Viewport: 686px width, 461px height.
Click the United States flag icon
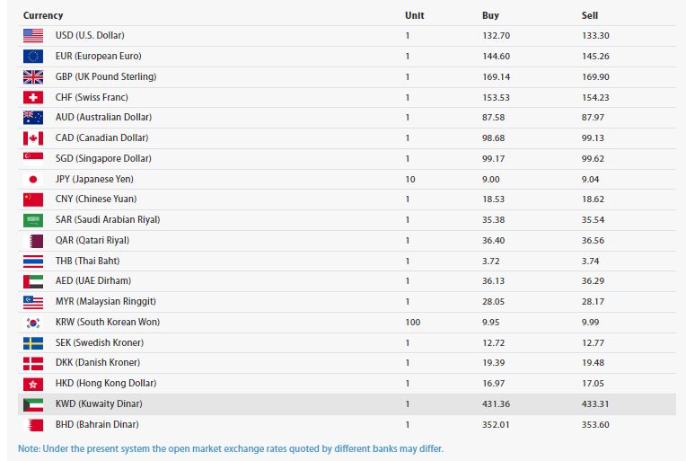33,36
